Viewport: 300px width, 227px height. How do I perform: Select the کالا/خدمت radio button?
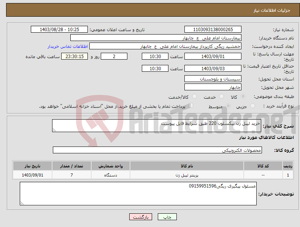click(x=194, y=96)
